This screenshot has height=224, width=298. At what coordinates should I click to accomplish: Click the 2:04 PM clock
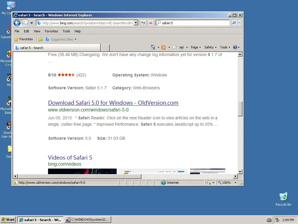(x=288, y=220)
